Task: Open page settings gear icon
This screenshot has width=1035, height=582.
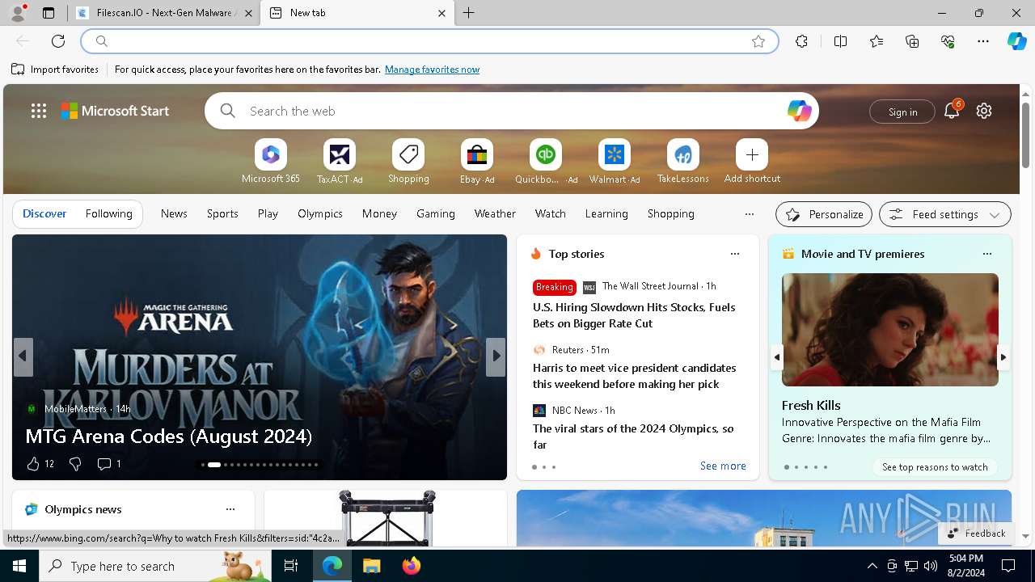Action: (x=984, y=111)
